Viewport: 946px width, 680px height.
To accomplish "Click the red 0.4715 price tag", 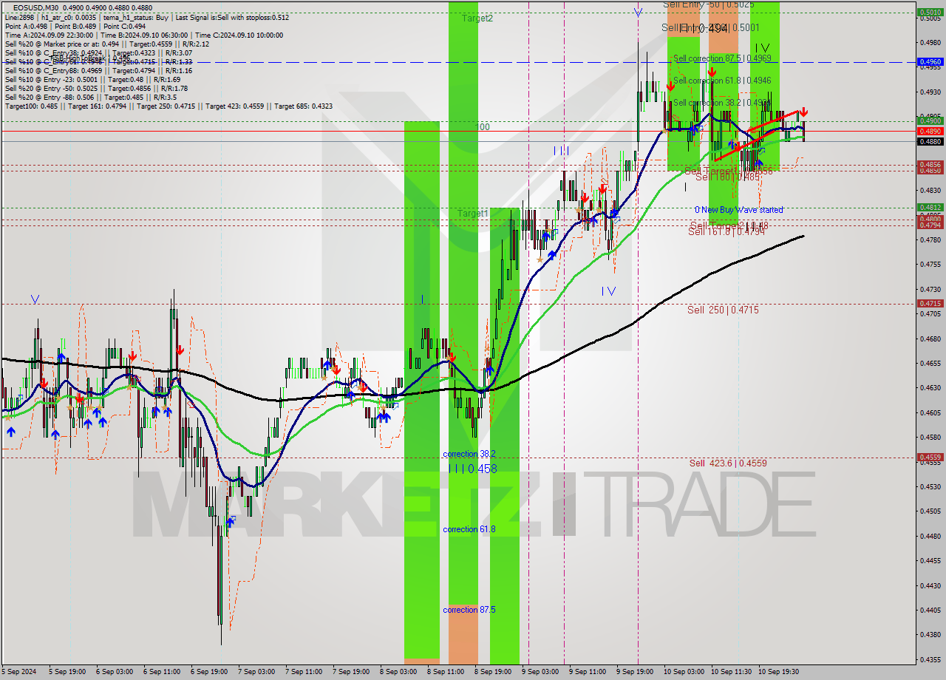I will coord(930,303).
